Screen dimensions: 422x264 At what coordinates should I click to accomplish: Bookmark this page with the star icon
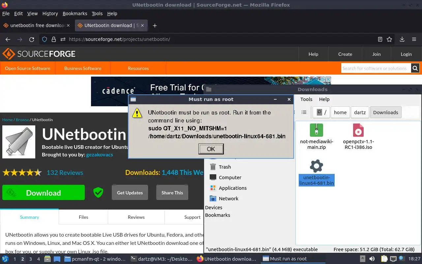coord(389,39)
